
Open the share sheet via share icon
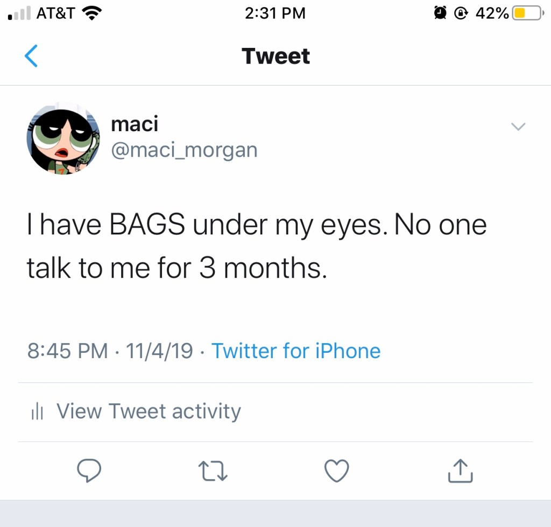pos(461,471)
